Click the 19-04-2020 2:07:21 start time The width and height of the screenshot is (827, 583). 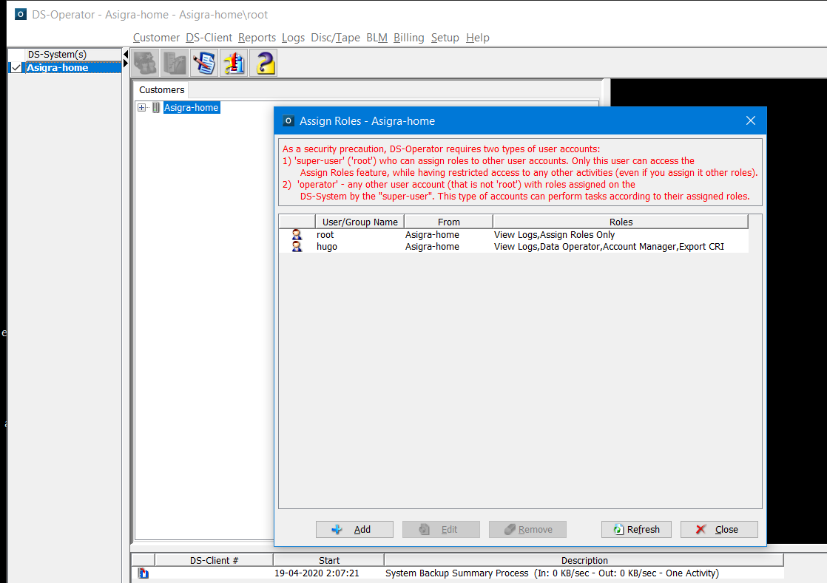(x=317, y=573)
